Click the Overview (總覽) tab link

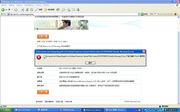pyautogui.click(x=39, y=41)
